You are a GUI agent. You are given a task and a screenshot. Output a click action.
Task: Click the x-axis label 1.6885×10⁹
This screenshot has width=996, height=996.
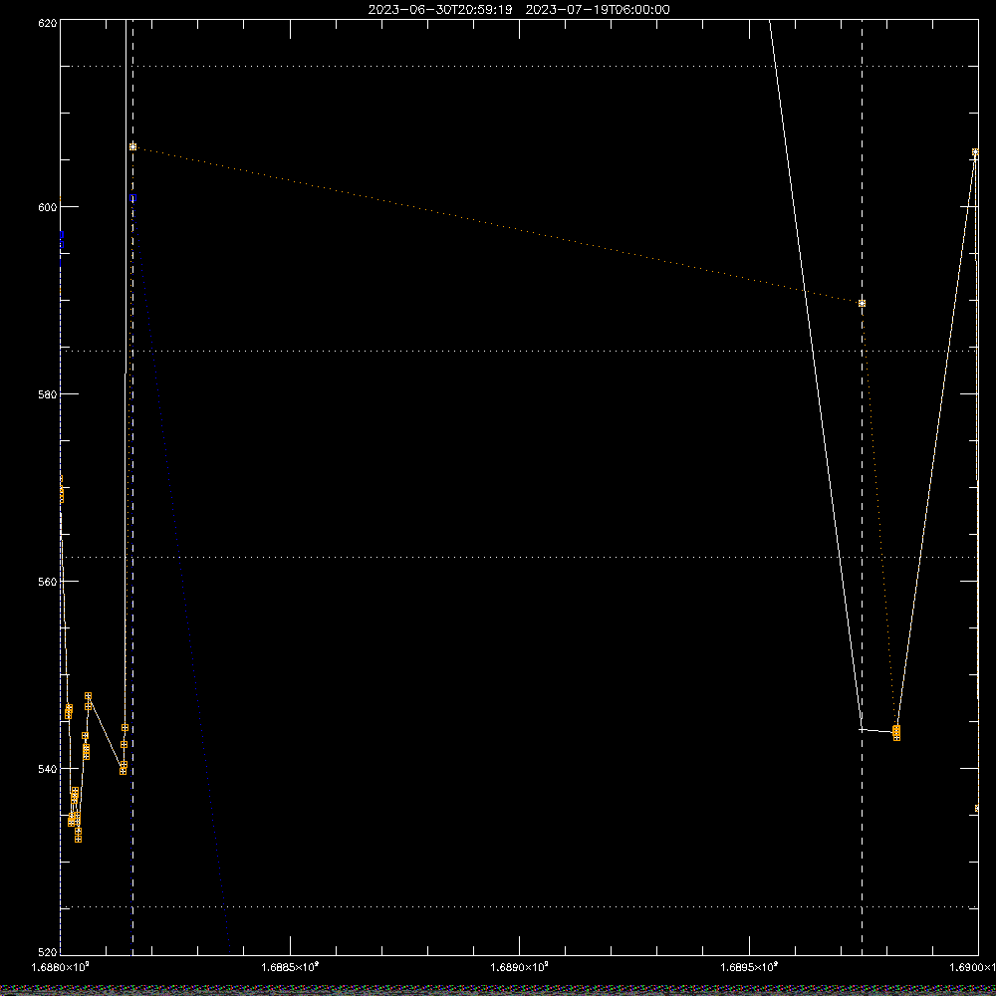pyautogui.click(x=290, y=967)
